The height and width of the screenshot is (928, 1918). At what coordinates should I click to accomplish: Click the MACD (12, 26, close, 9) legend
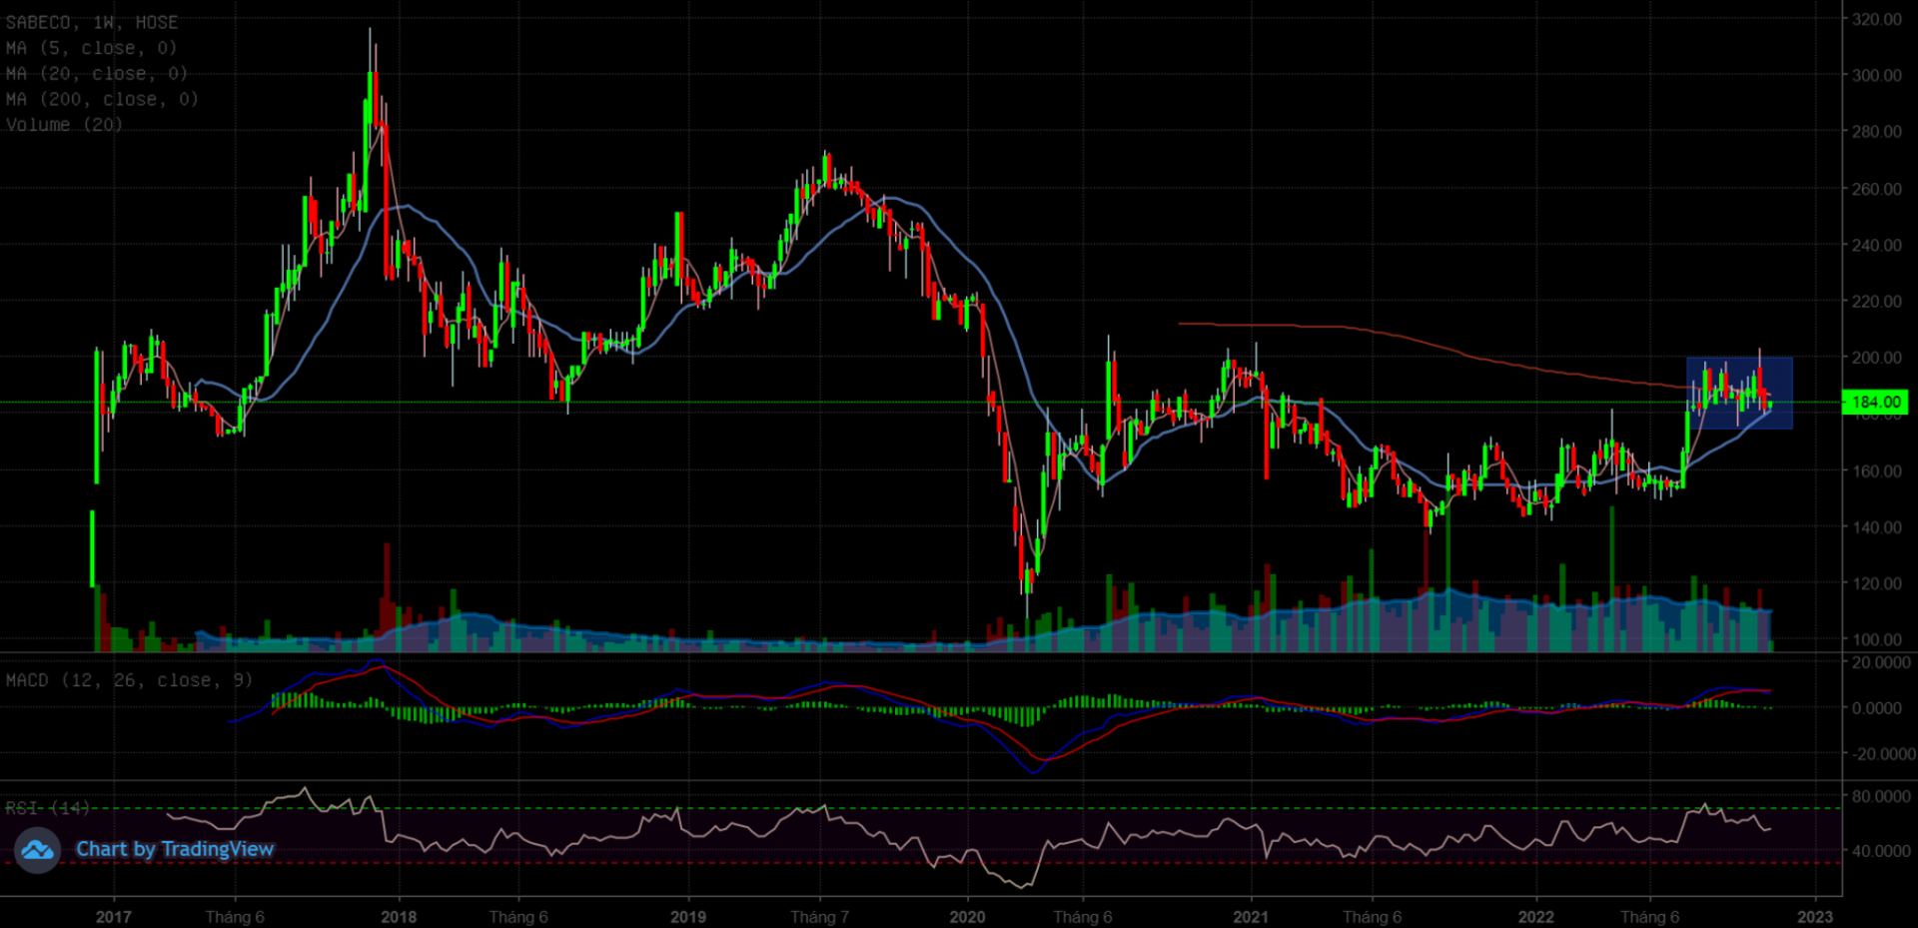tap(129, 680)
